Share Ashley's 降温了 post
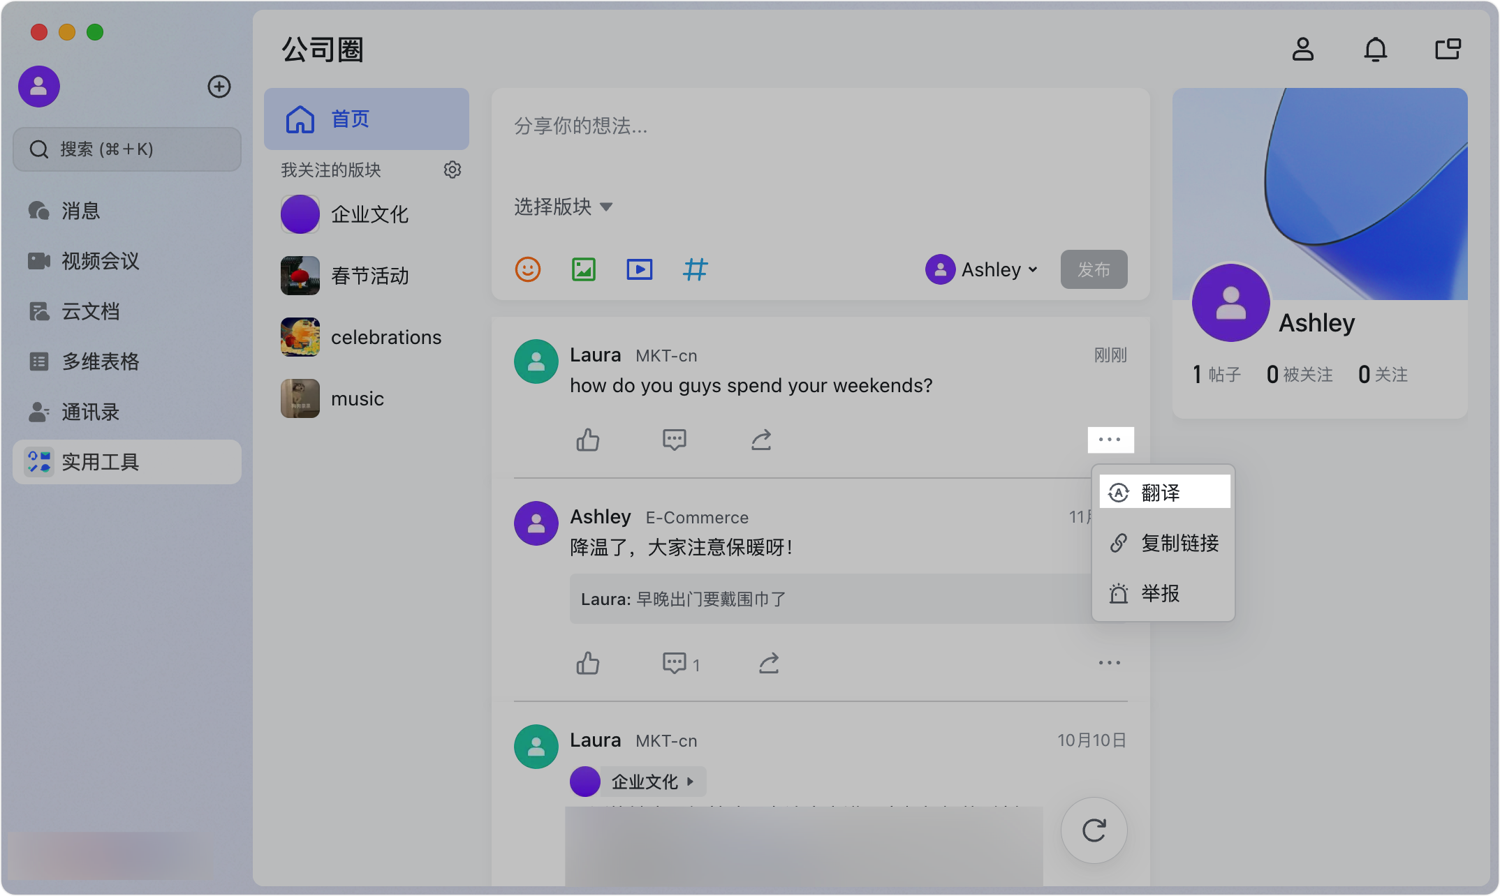This screenshot has width=1500, height=896. point(769,663)
